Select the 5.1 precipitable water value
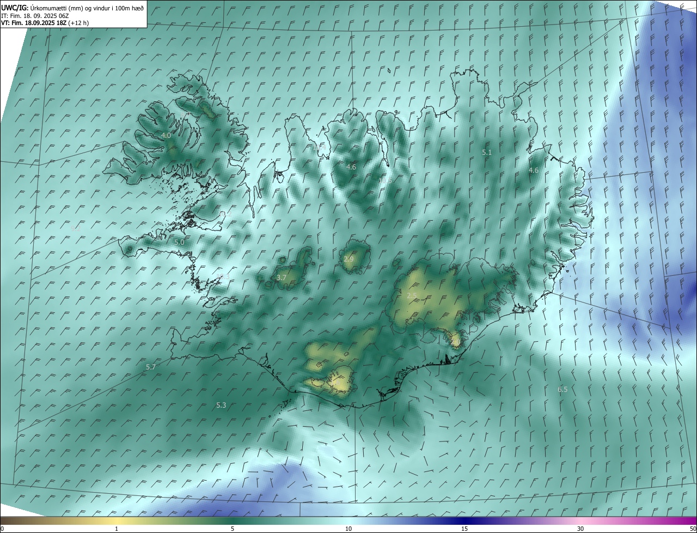 point(487,153)
